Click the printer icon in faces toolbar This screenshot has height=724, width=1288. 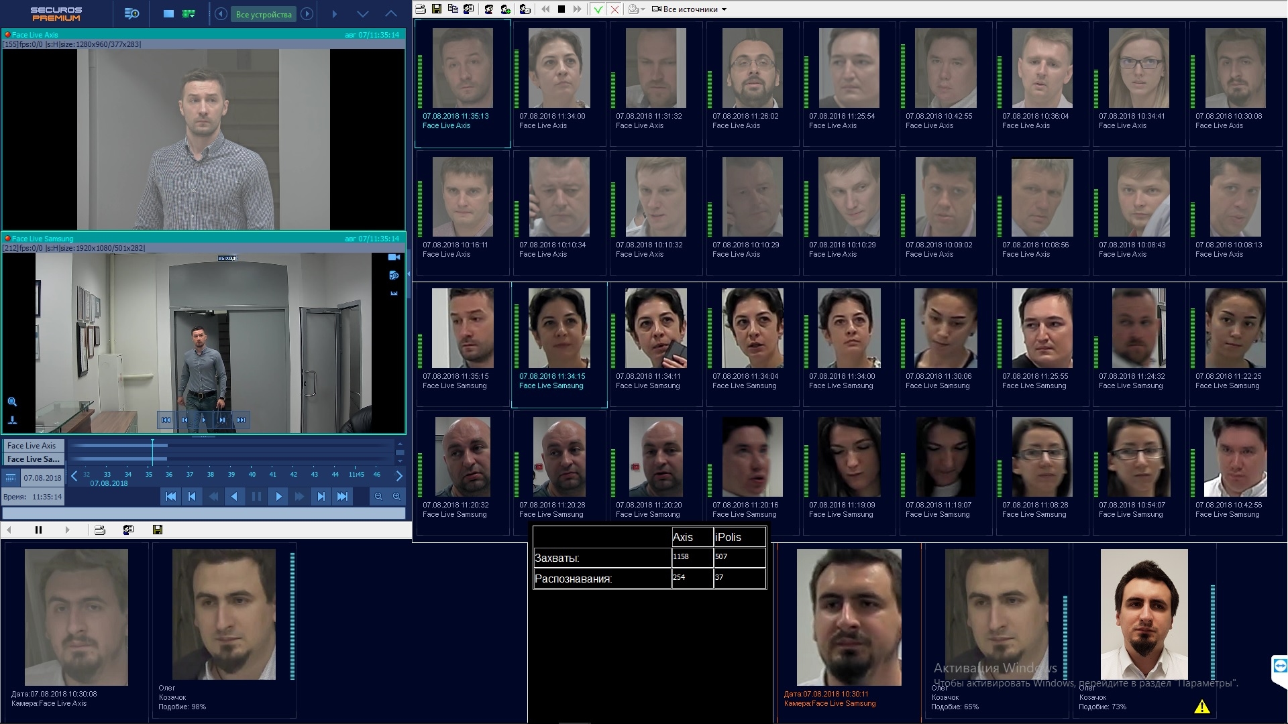[x=421, y=9]
